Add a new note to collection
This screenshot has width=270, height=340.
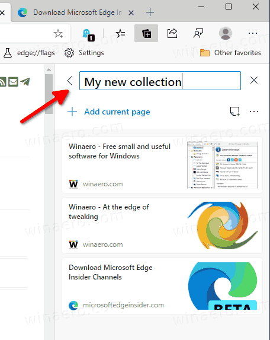[x=234, y=112]
